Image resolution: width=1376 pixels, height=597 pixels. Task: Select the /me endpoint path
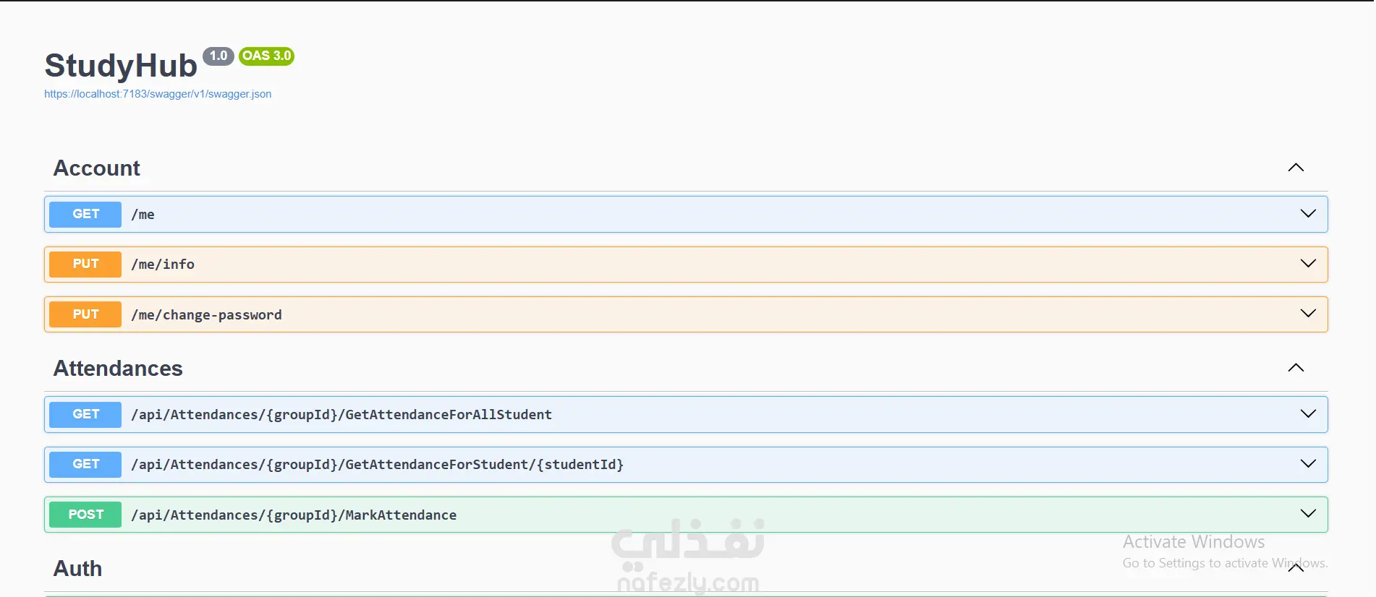coord(143,215)
